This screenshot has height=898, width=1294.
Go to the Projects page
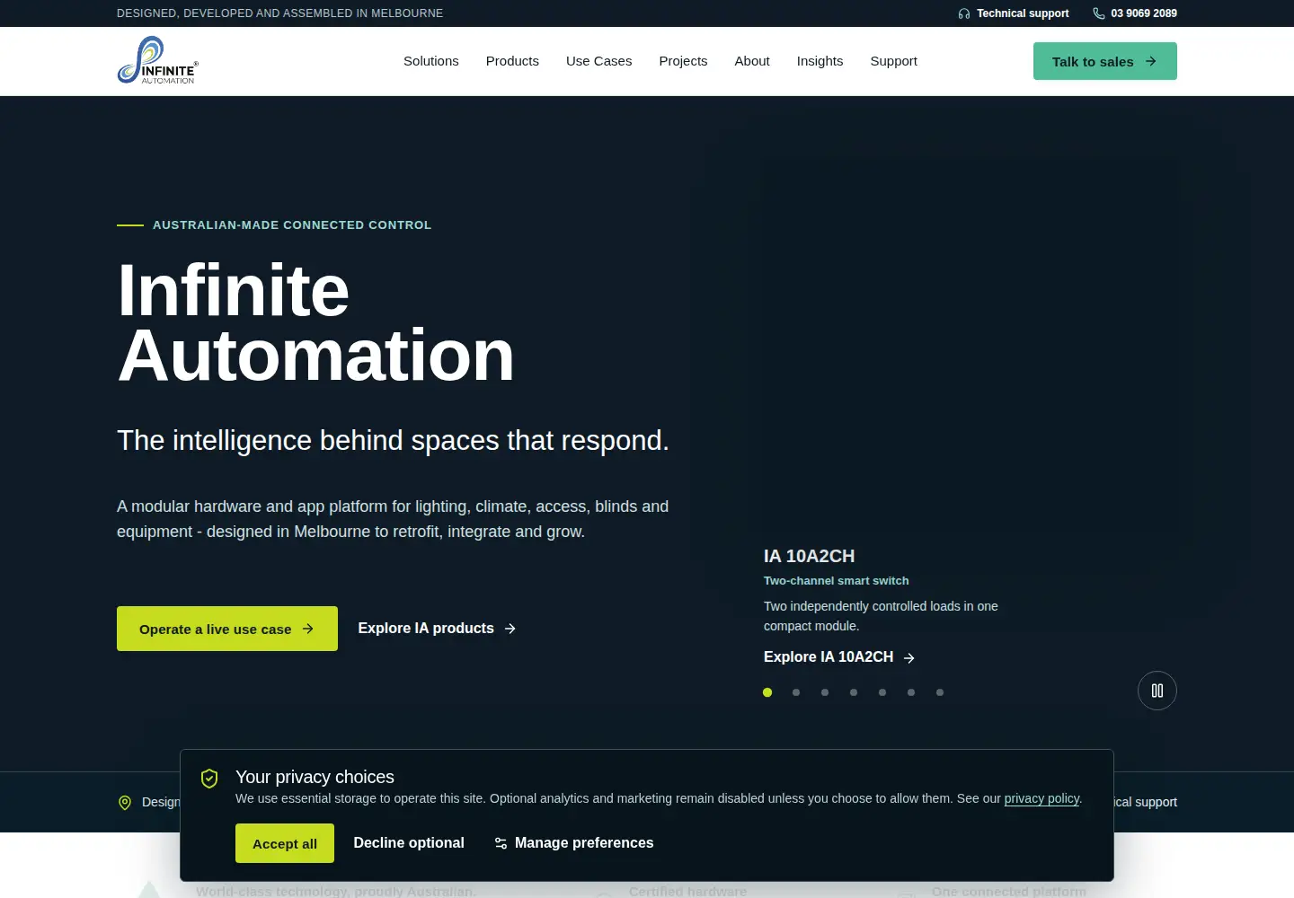683,61
